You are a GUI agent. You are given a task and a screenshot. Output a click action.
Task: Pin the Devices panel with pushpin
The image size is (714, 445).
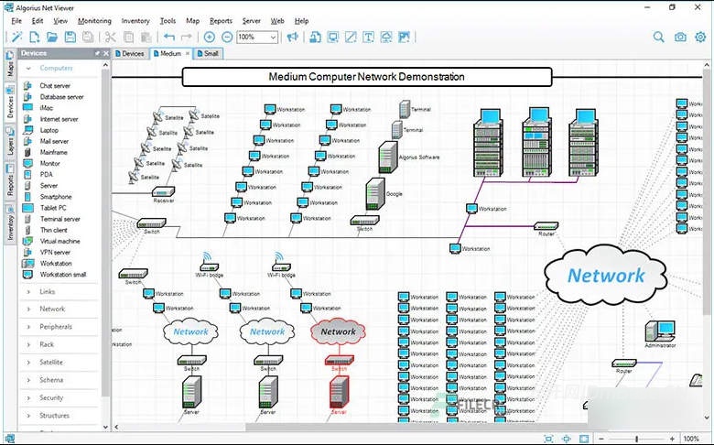coord(97,53)
